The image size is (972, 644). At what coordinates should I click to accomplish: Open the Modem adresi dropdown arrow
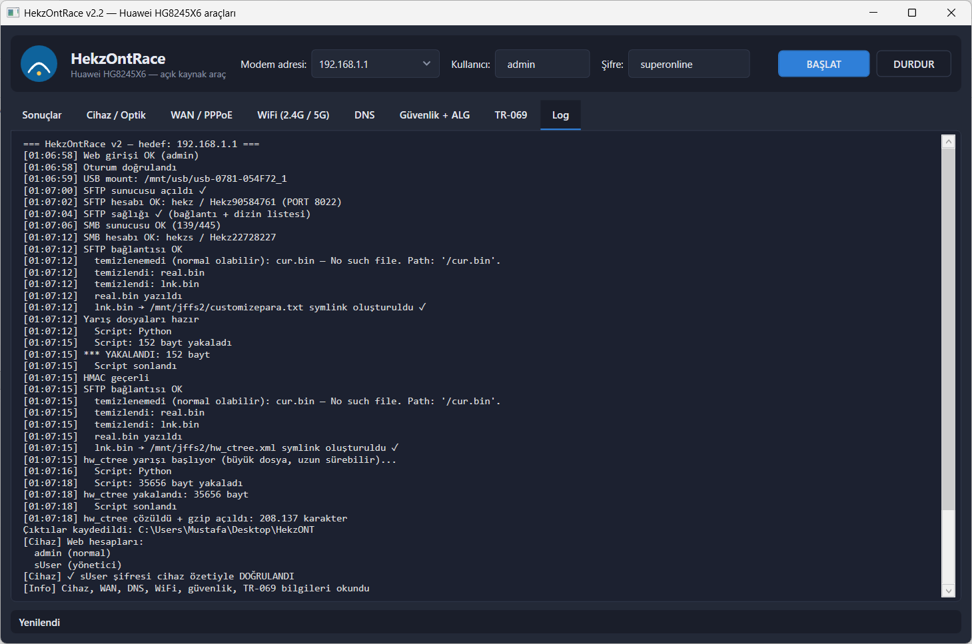[426, 64]
